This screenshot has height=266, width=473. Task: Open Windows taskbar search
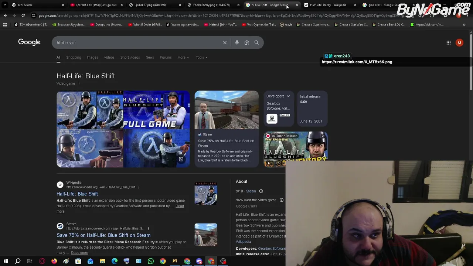tap(18, 261)
